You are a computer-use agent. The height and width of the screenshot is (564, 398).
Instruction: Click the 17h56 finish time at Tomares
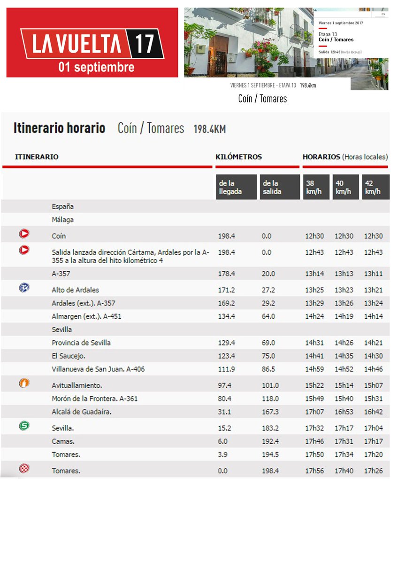pyautogui.click(x=314, y=470)
